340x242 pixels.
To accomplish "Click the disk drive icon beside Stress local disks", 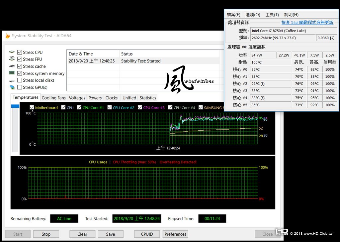I will coord(12,81).
